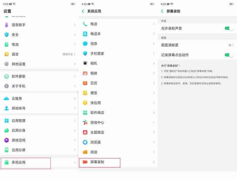Tap the 电话 phone handset icon
Screen dimensions: 237x179
[85, 24]
